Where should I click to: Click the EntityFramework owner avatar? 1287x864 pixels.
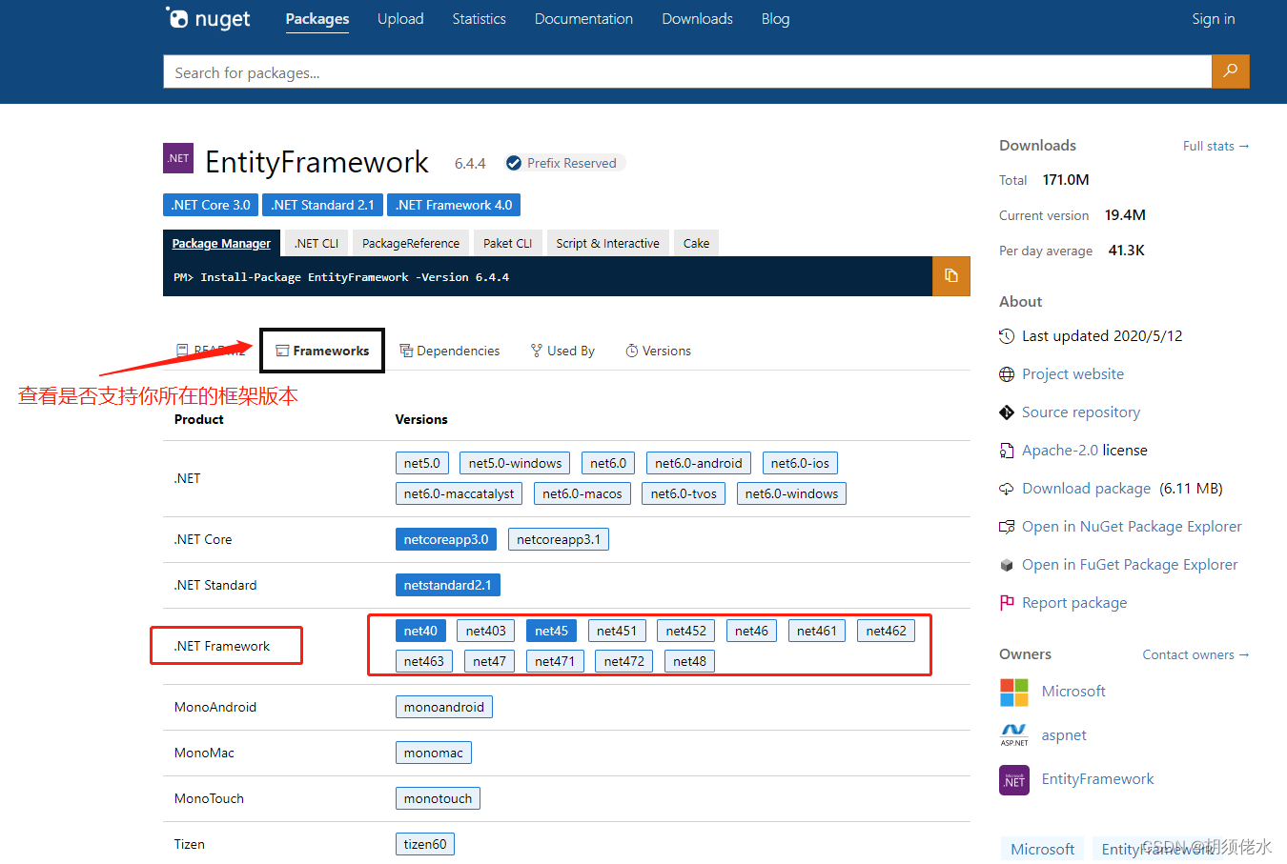pos(1013,779)
